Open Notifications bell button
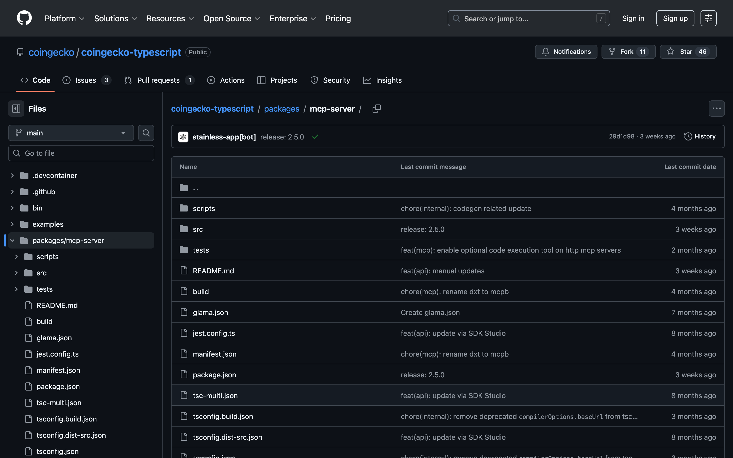The image size is (733, 458). point(566,51)
